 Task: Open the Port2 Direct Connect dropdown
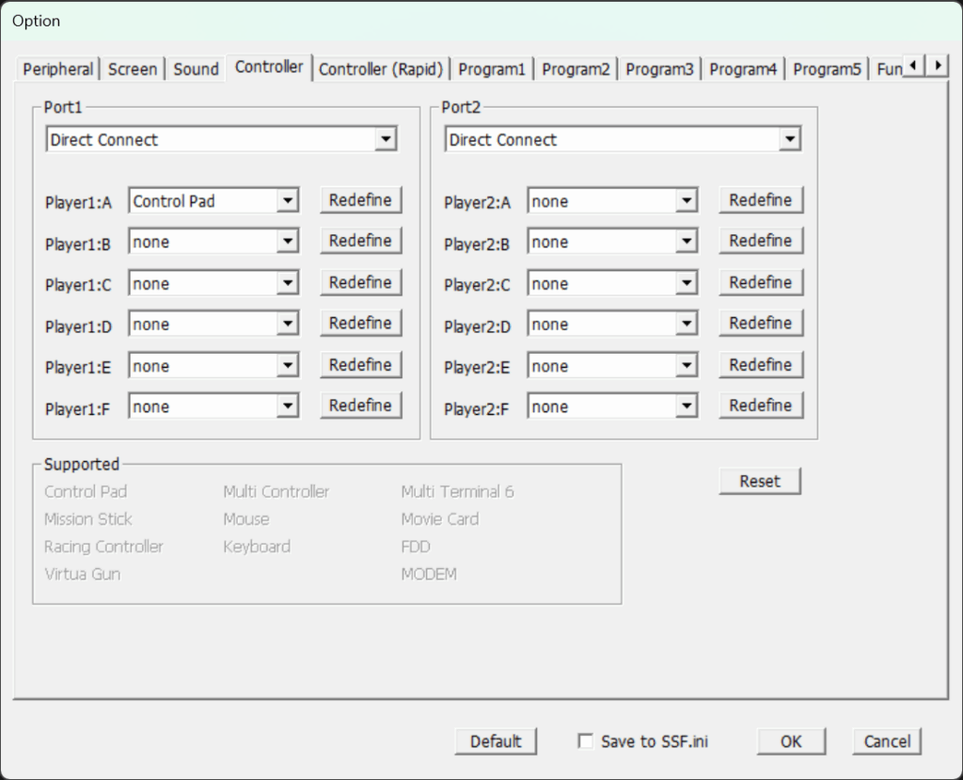click(x=790, y=138)
